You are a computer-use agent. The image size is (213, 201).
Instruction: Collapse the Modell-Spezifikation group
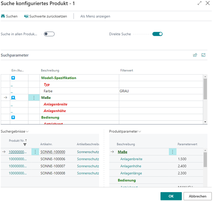(13, 78)
